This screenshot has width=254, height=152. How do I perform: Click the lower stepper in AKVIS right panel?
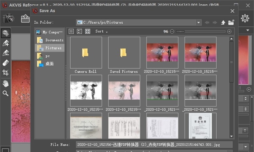click(x=245, y=130)
